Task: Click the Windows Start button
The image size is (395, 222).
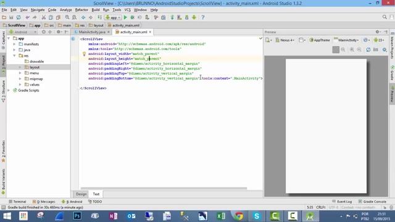Action: click(7, 216)
